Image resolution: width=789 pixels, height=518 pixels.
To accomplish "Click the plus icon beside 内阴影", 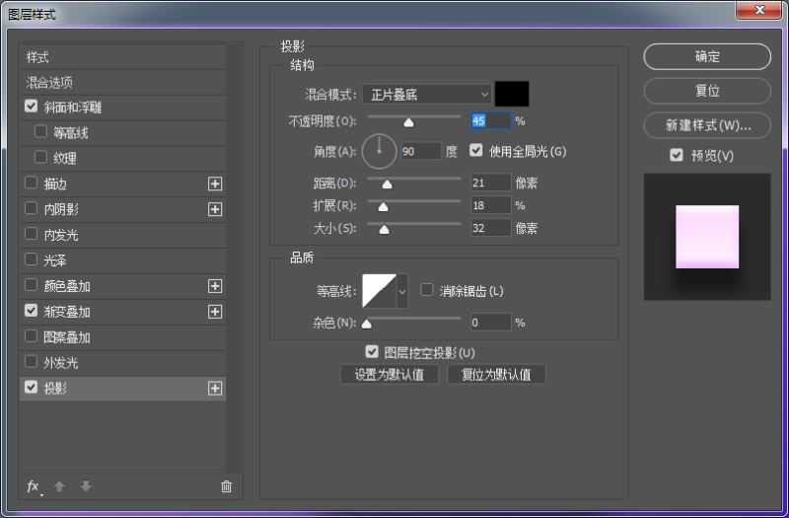I will click(x=215, y=209).
